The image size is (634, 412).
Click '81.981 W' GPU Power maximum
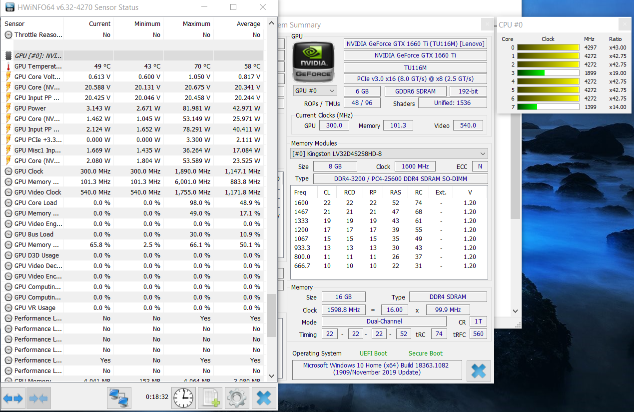coord(196,108)
